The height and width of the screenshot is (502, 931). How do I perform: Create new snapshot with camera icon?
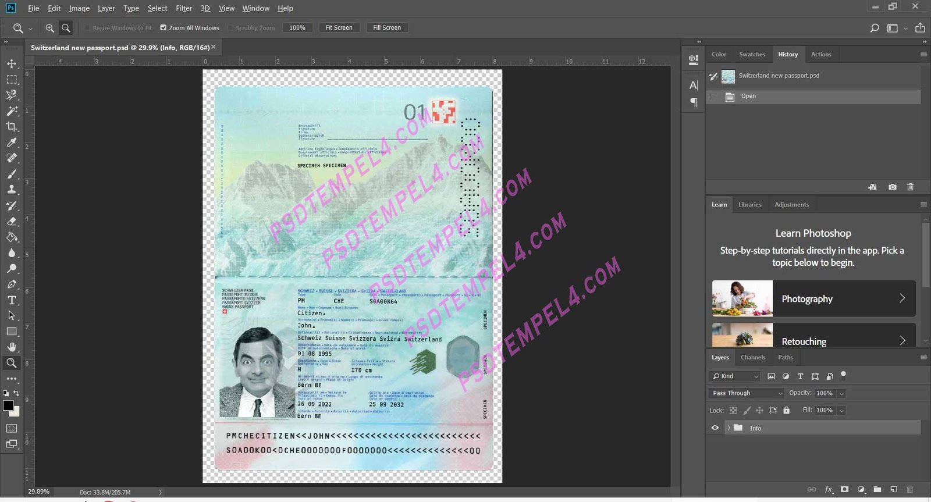click(893, 187)
